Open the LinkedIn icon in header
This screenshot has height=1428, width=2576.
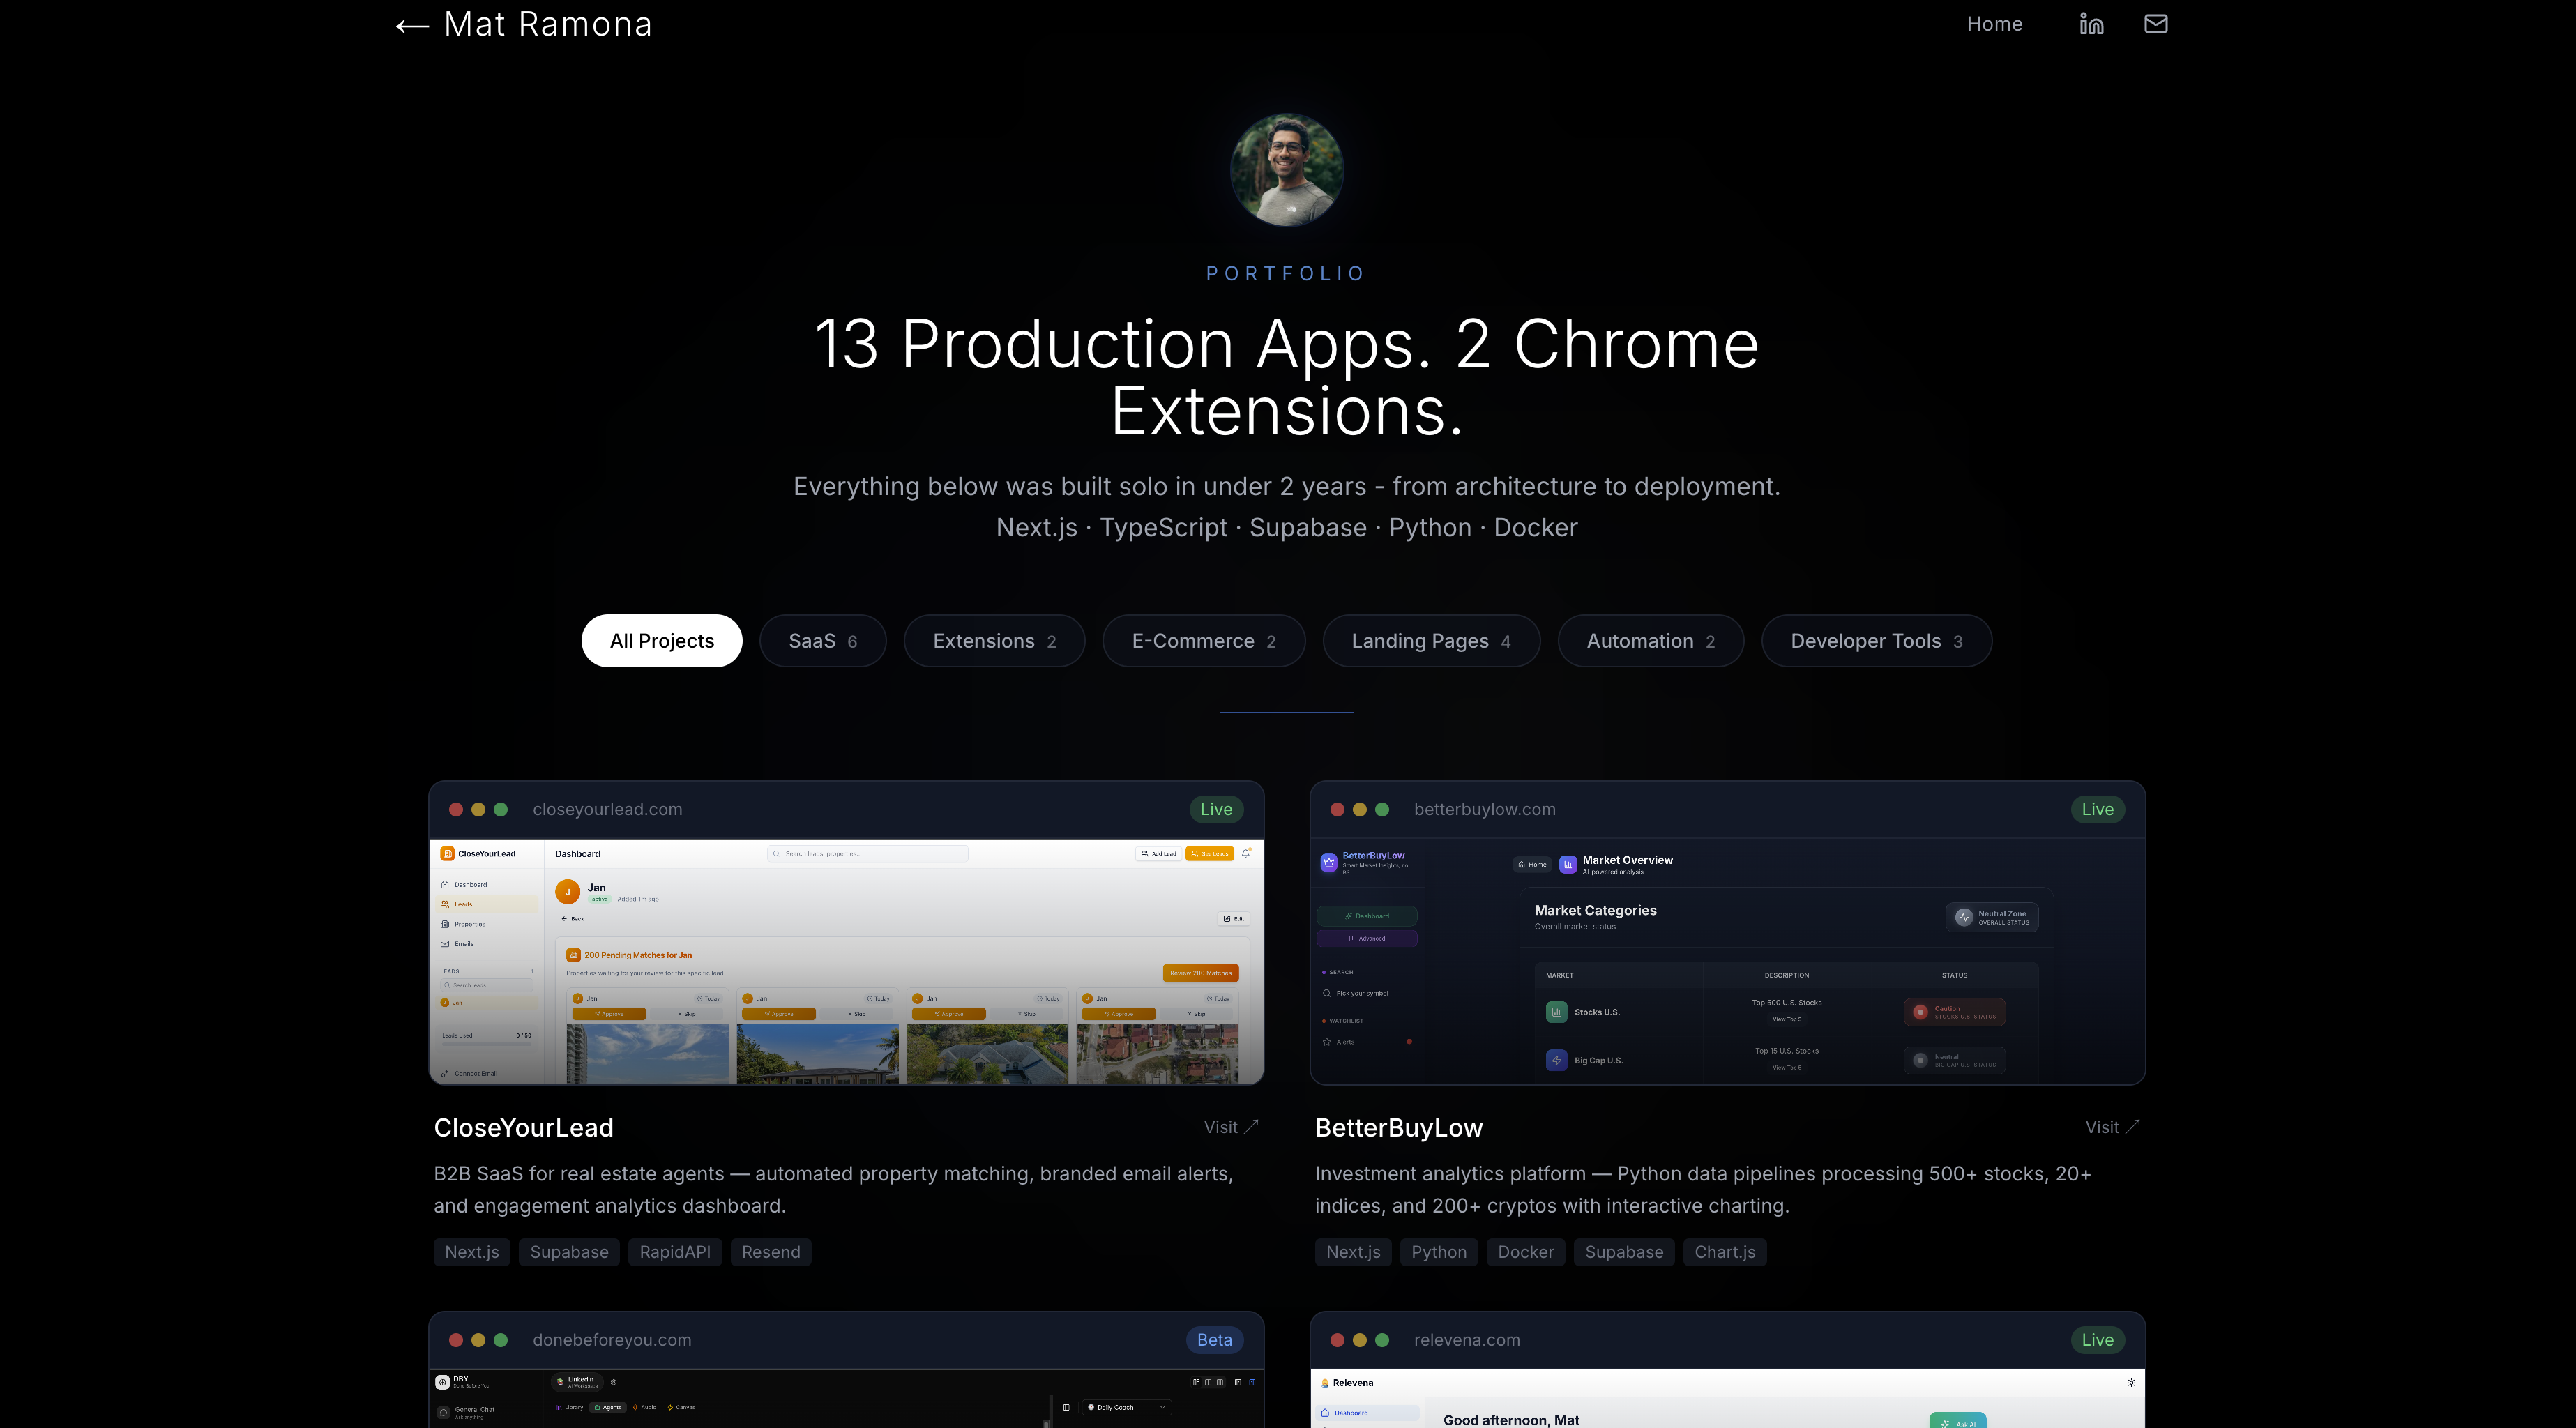tap(2091, 24)
